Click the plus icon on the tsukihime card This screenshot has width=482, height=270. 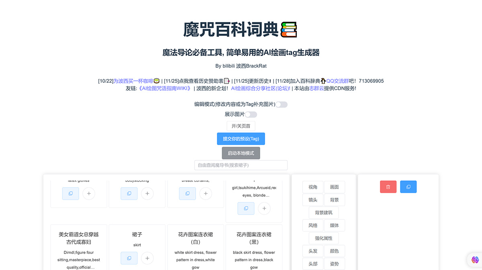click(x=264, y=208)
